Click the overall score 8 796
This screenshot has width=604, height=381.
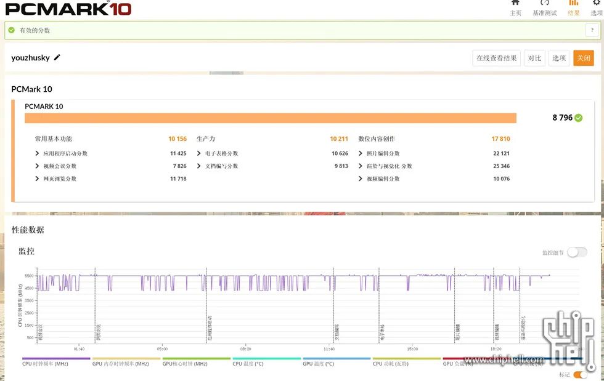pyautogui.click(x=562, y=118)
